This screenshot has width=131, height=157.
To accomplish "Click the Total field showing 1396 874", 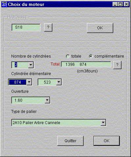I will point(86,64).
